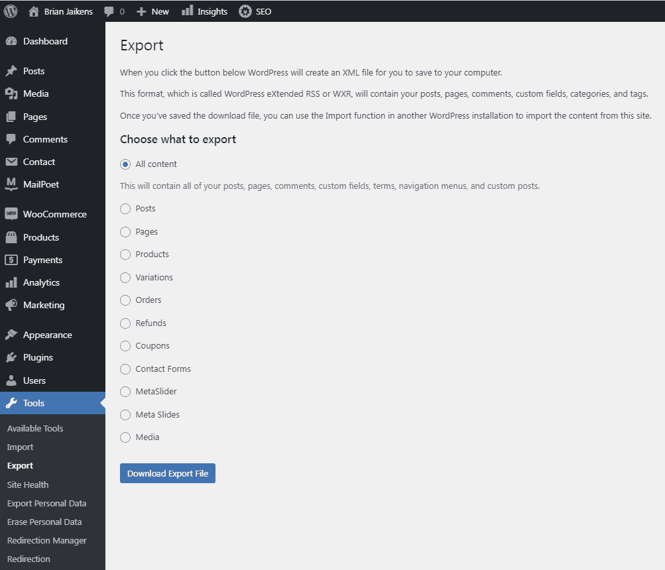
Task: Choose the MetaSlider radio button
Action: pyautogui.click(x=125, y=392)
